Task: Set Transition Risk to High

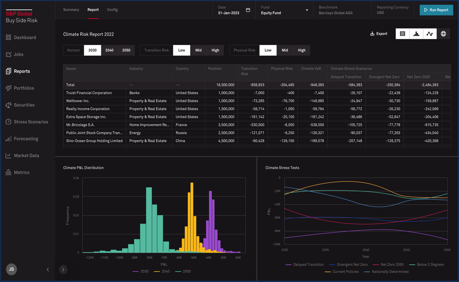Action: [x=215, y=50]
